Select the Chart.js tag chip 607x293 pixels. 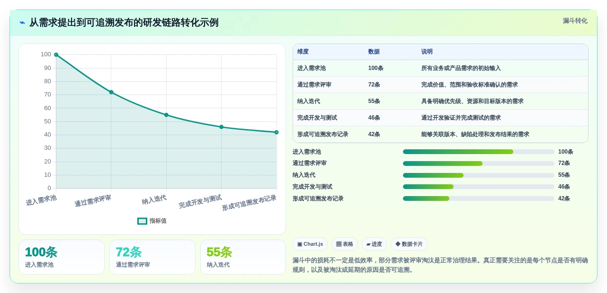click(310, 244)
